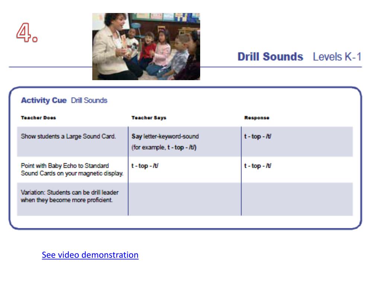
Task: Click the Levels K-1 text
Action: coord(337,57)
